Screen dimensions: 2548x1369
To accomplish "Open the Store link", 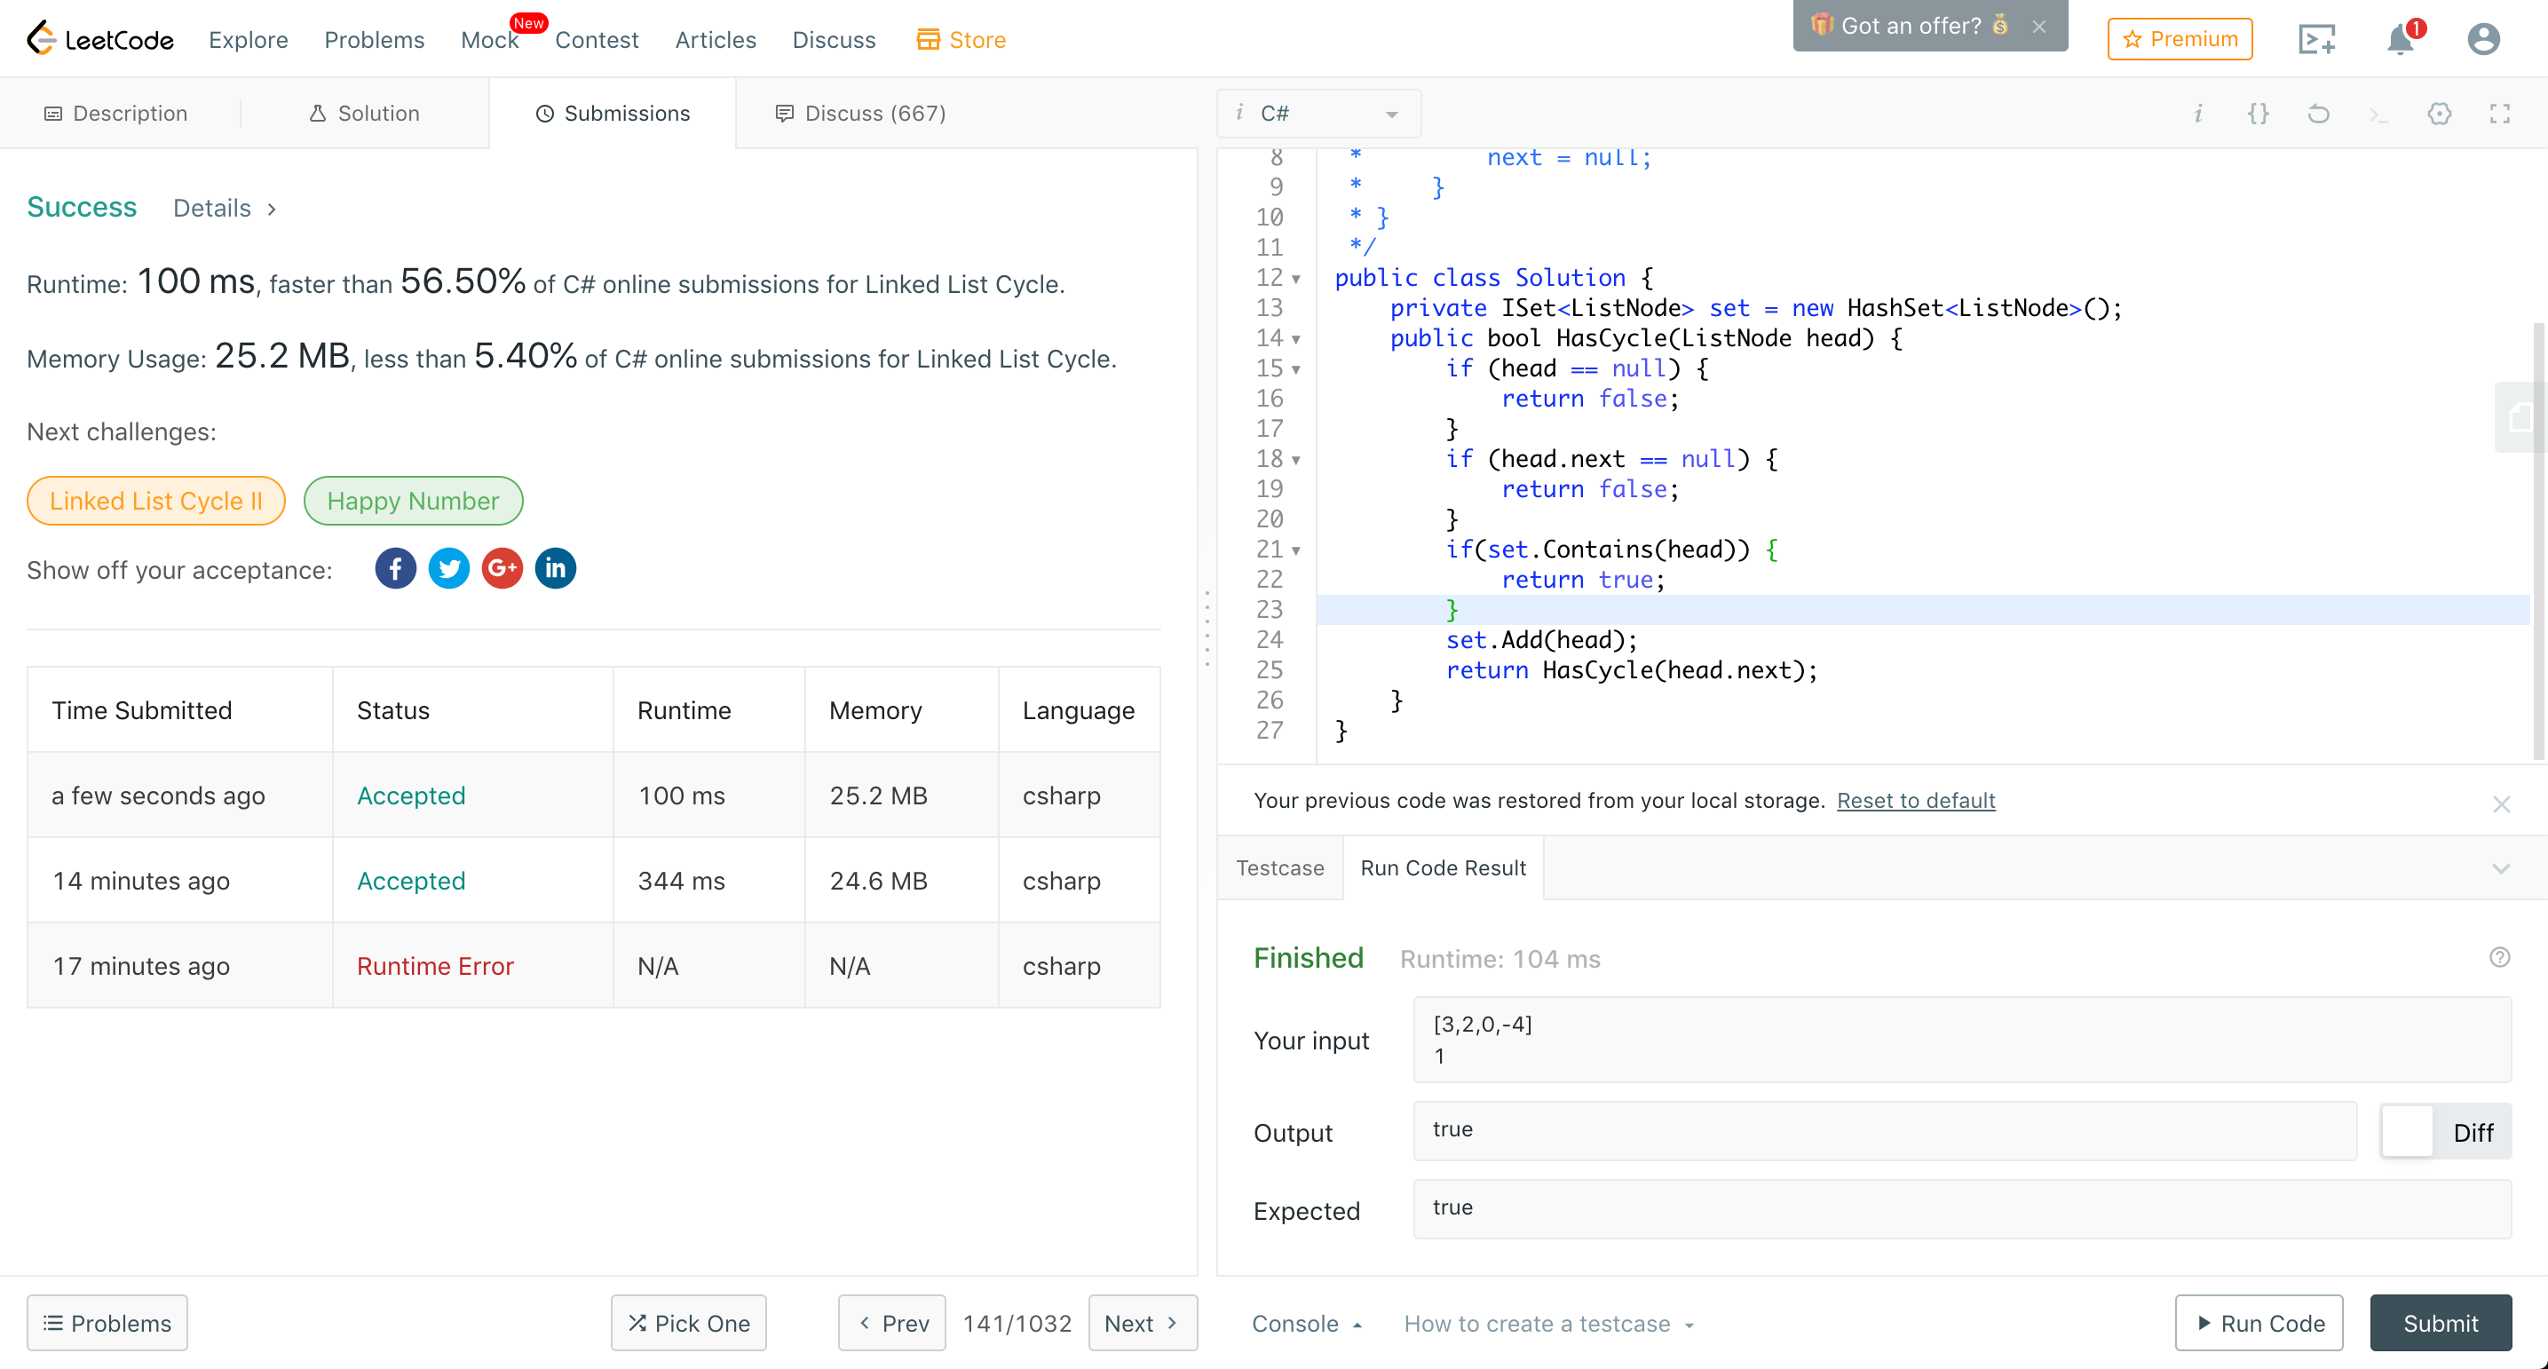I will [961, 40].
